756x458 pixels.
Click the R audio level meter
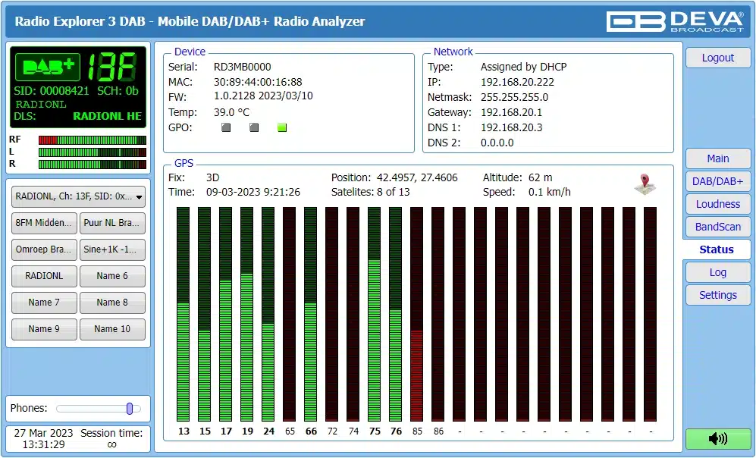click(92, 165)
